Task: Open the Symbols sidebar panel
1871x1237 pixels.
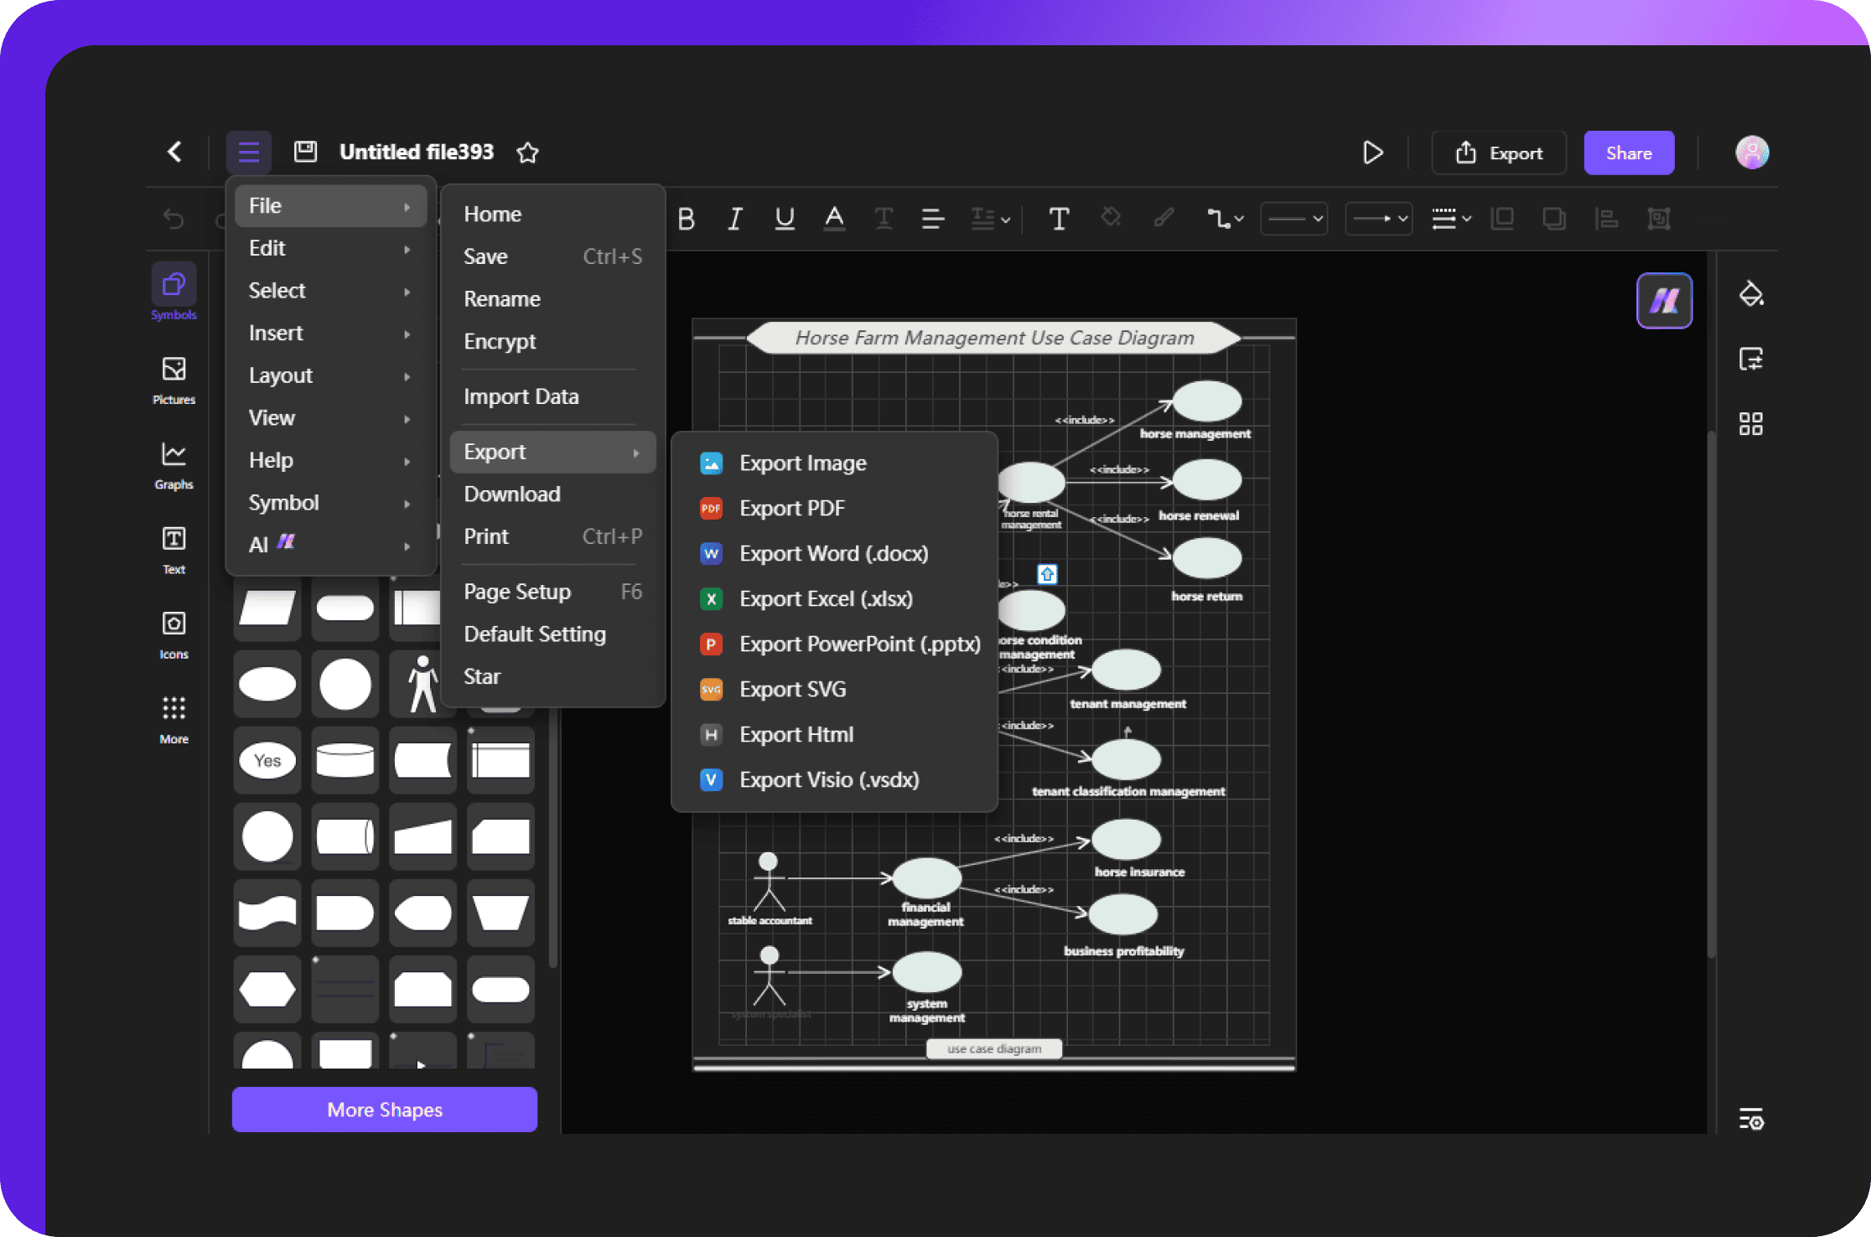Action: (x=174, y=292)
